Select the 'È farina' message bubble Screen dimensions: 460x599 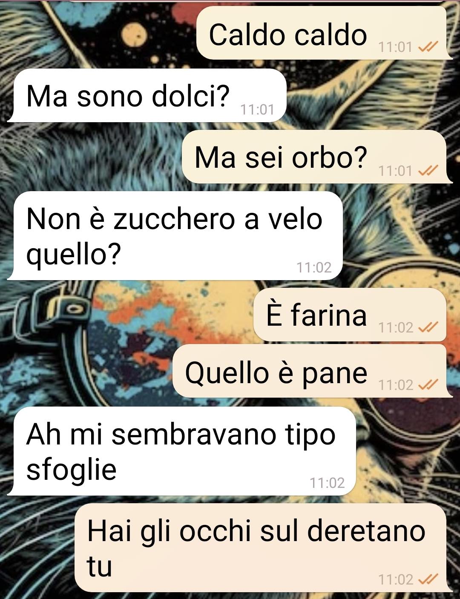[x=350, y=315]
